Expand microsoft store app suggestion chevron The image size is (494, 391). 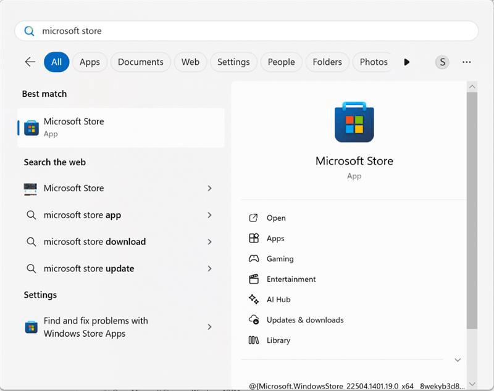coord(209,215)
